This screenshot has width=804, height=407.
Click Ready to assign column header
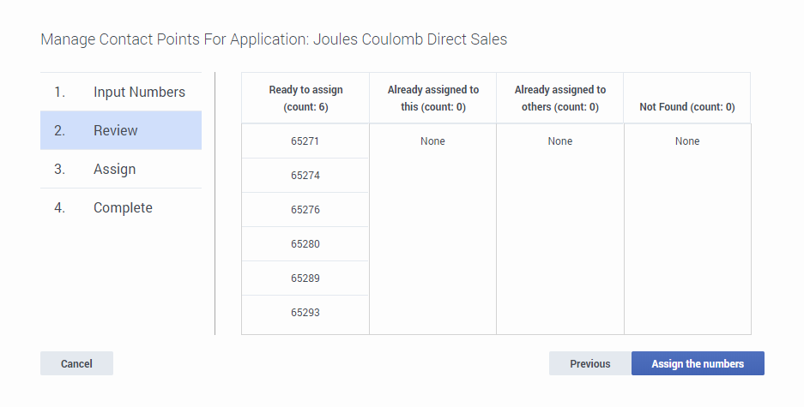pos(305,99)
